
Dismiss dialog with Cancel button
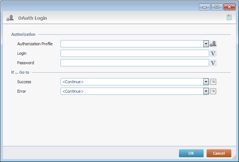[219, 153]
